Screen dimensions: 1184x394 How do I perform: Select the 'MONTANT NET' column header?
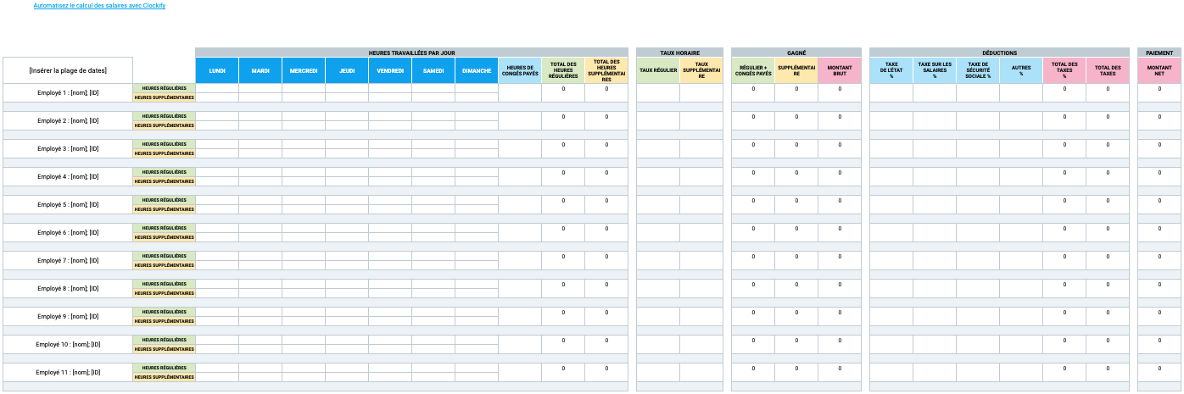[x=1159, y=70]
